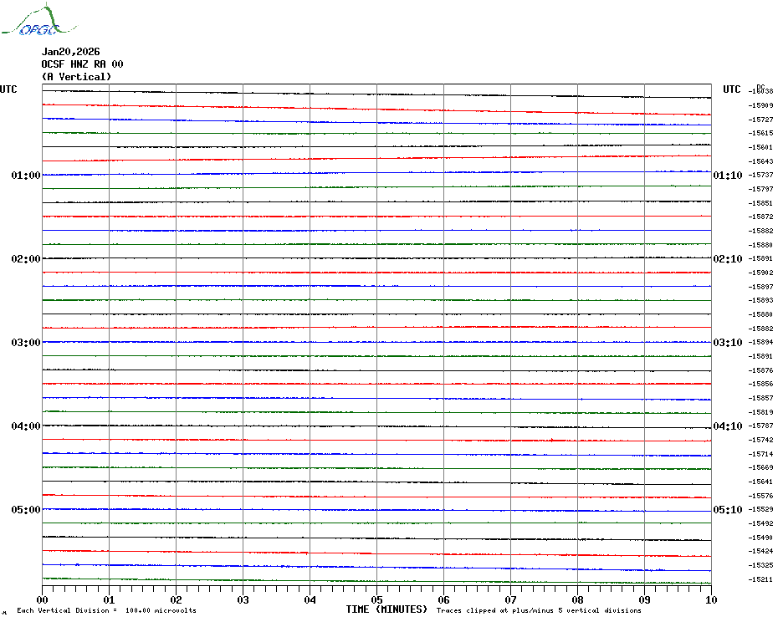
Task: Click the DC offset value -15797
Action: pos(760,189)
